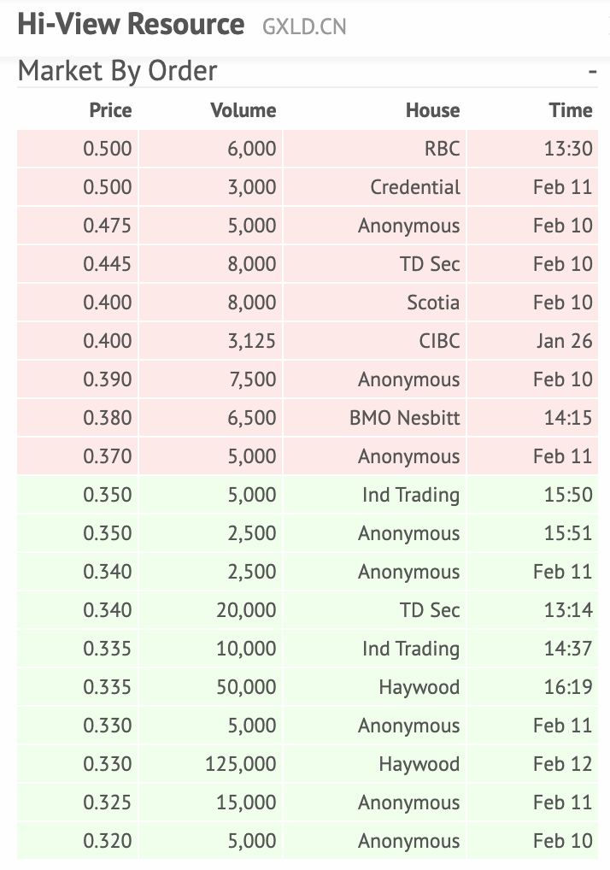Click the Haywood 50,000 bid at 16:19
The height and width of the screenshot is (870, 610).
coord(308,687)
